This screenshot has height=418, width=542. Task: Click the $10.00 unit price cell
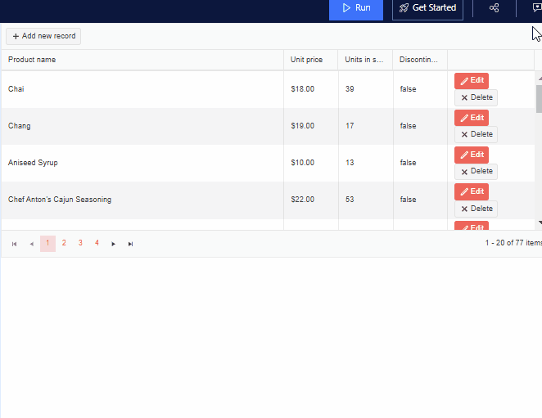click(x=311, y=163)
